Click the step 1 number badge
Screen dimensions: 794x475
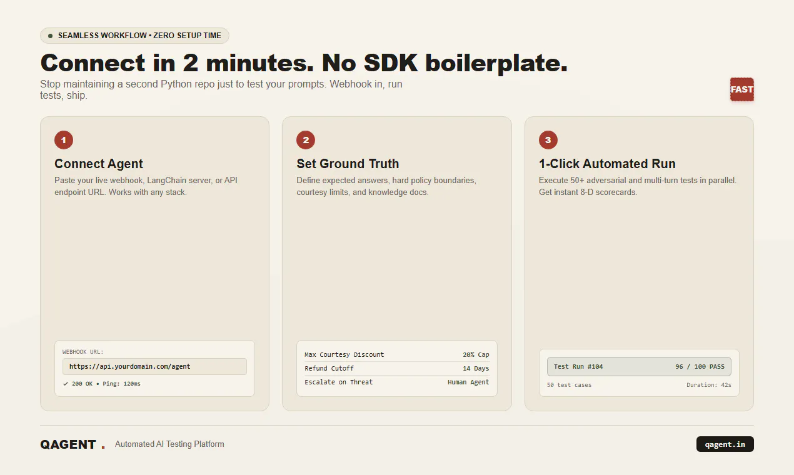pyautogui.click(x=64, y=140)
